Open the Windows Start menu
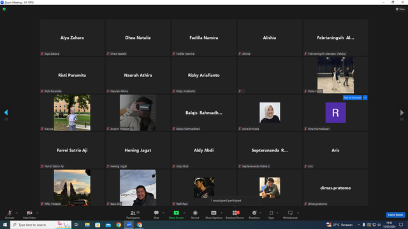 (x=5, y=225)
